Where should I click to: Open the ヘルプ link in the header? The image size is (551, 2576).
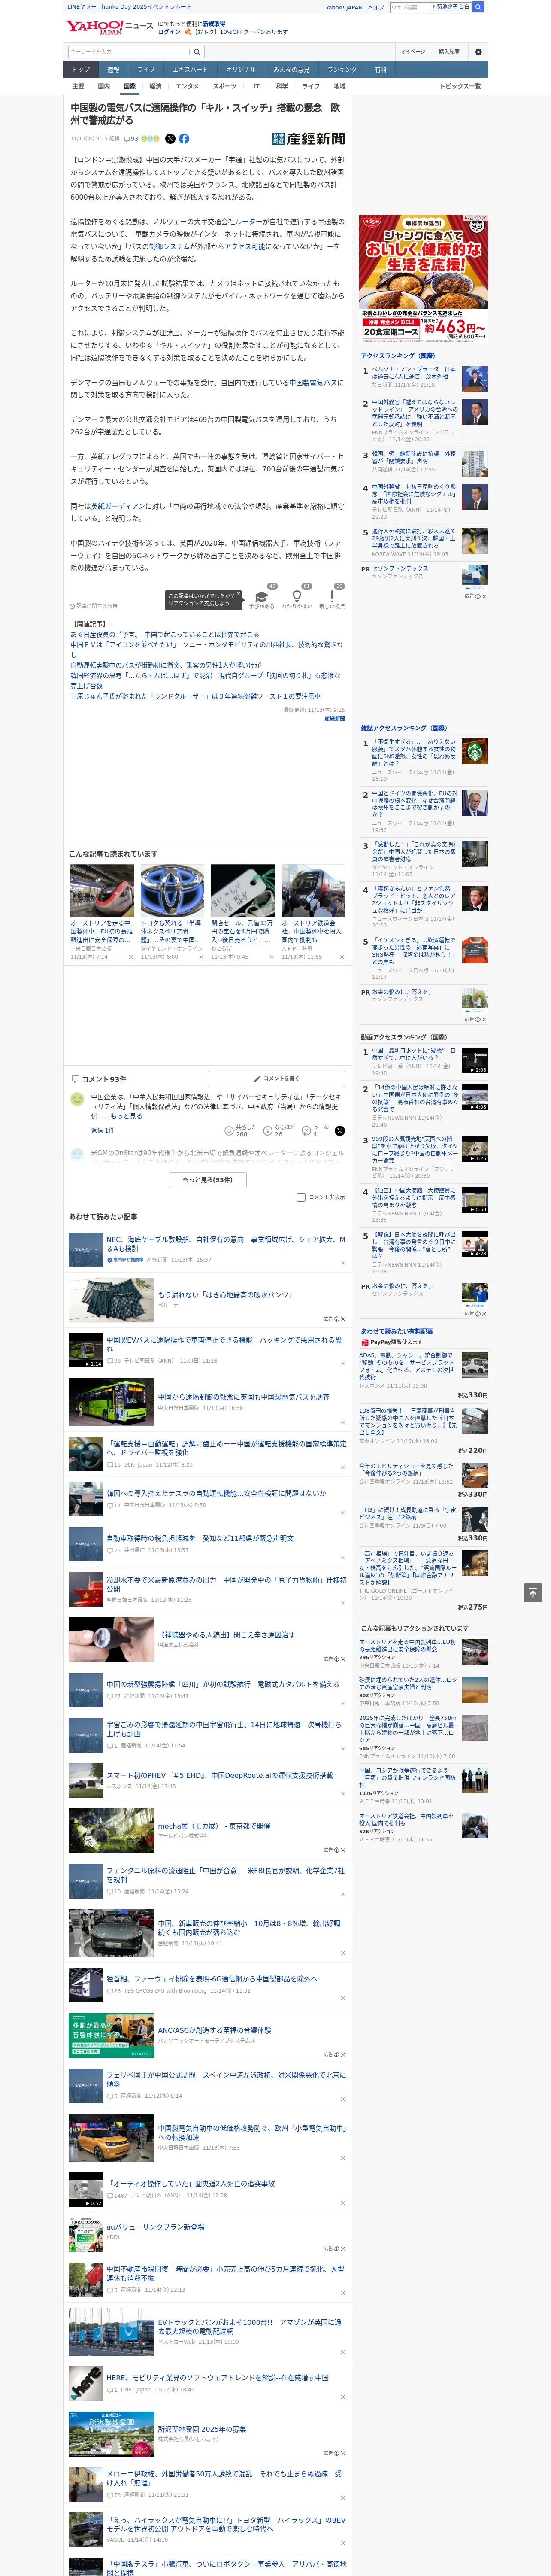[x=376, y=7]
